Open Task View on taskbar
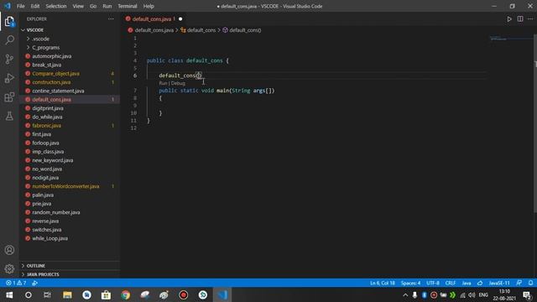Viewport: 537px width, 302px height. pos(47,294)
